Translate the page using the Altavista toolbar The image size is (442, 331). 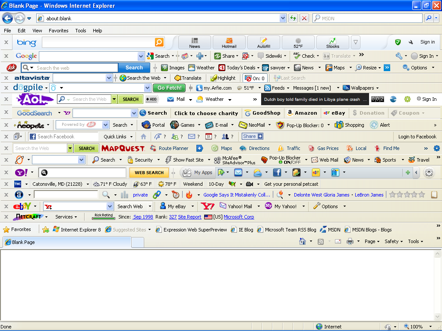pos(189,78)
